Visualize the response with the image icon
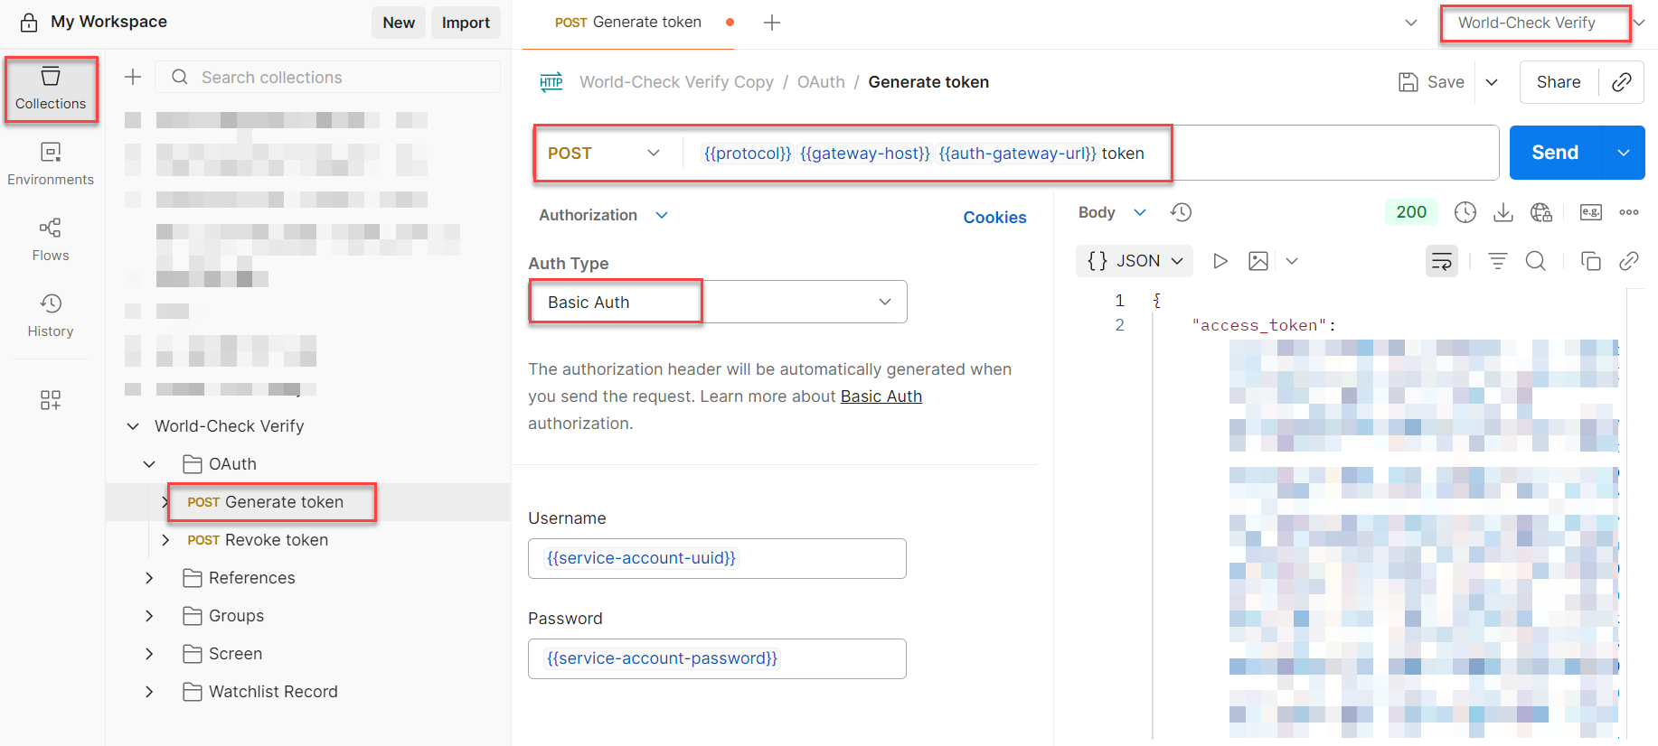Screen dimensions: 1658x746 [x=1258, y=261]
